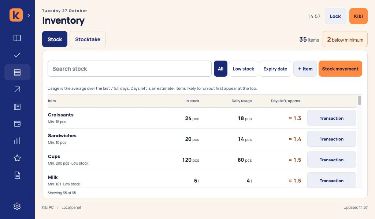Open settings via the gear icon
This screenshot has width=375, height=219.
point(17,206)
